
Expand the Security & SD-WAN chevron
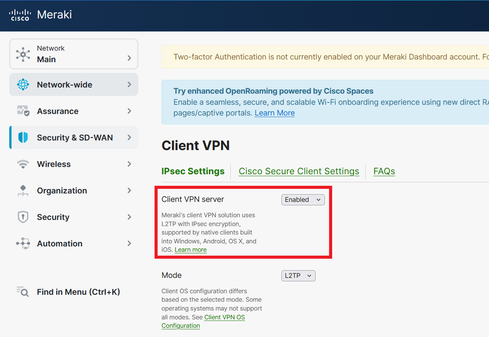click(129, 137)
